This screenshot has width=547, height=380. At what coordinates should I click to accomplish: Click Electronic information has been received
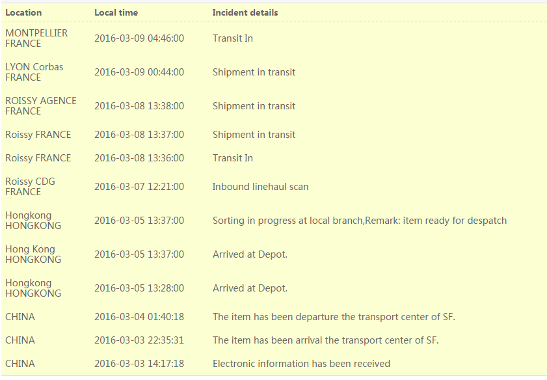[301, 364]
